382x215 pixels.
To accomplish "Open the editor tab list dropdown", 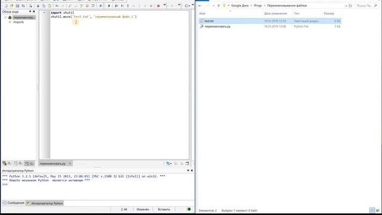I will tap(168, 163).
